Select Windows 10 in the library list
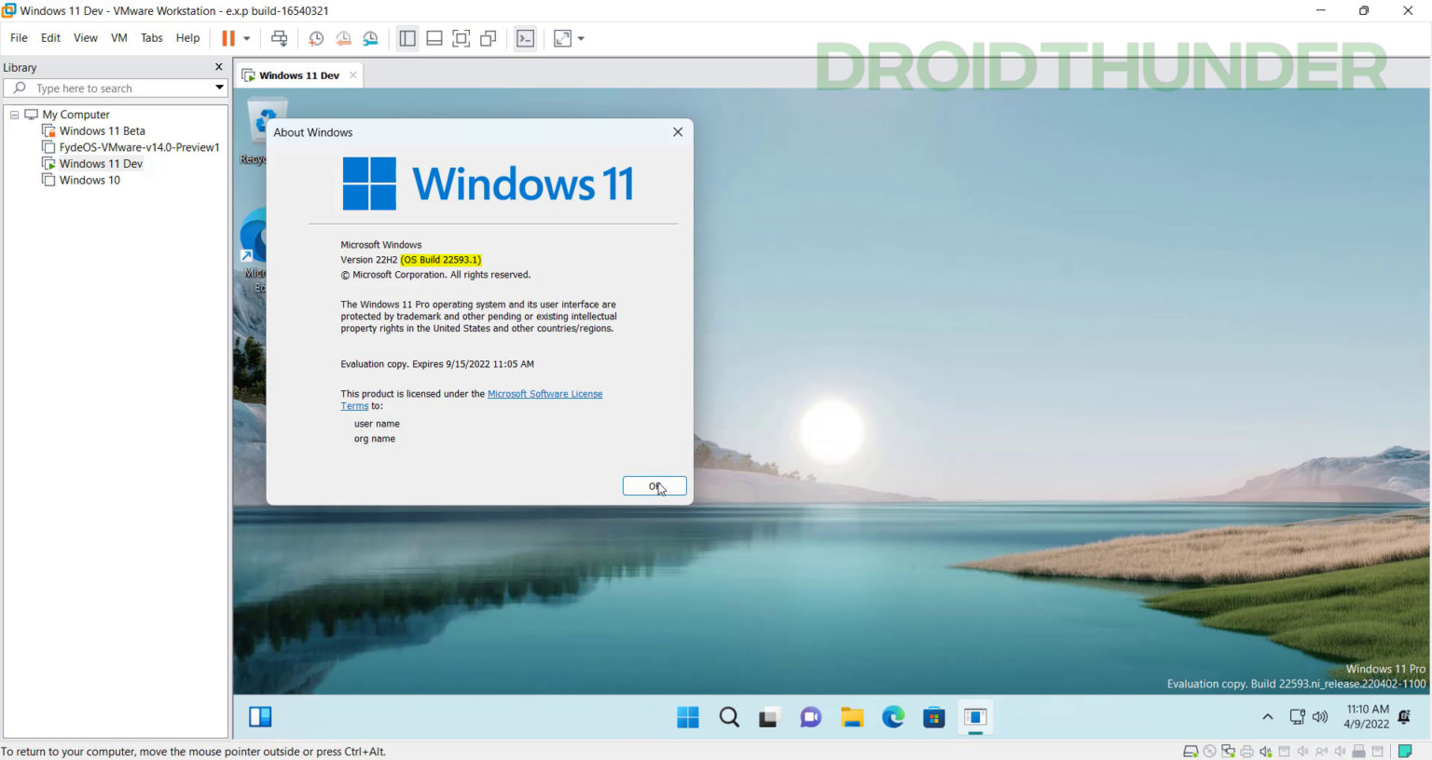The height and width of the screenshot is (760, 1432). 89,180
